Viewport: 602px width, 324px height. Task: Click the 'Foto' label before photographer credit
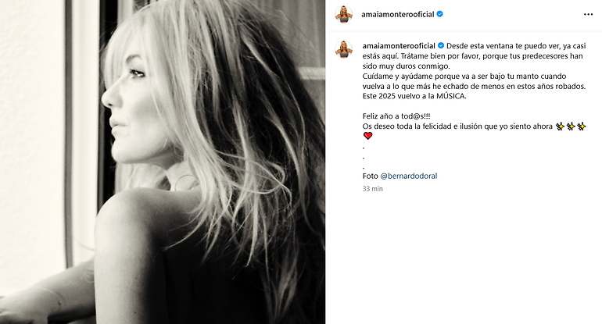pos(370,176)
